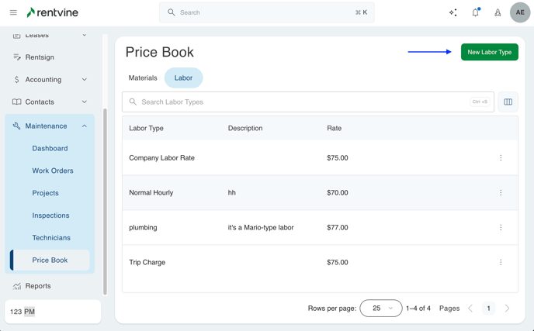Open actions menu for Company Labor Rate
Screen dimensions: 534x331
click(x=501, y=158)
